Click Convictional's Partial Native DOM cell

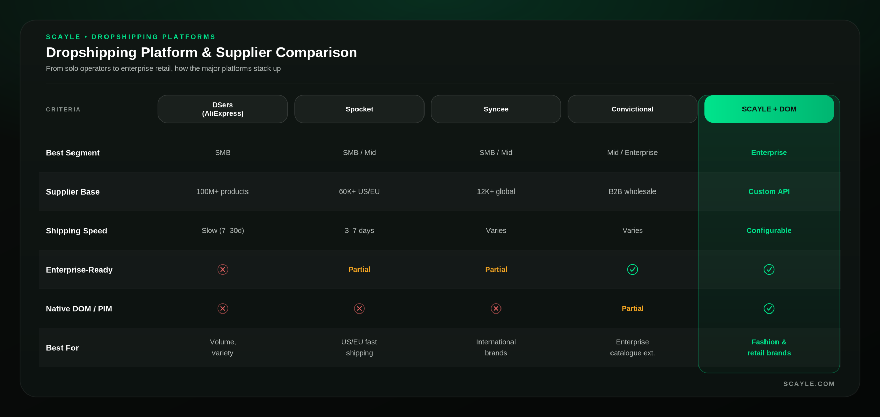[x=632, y=308]
